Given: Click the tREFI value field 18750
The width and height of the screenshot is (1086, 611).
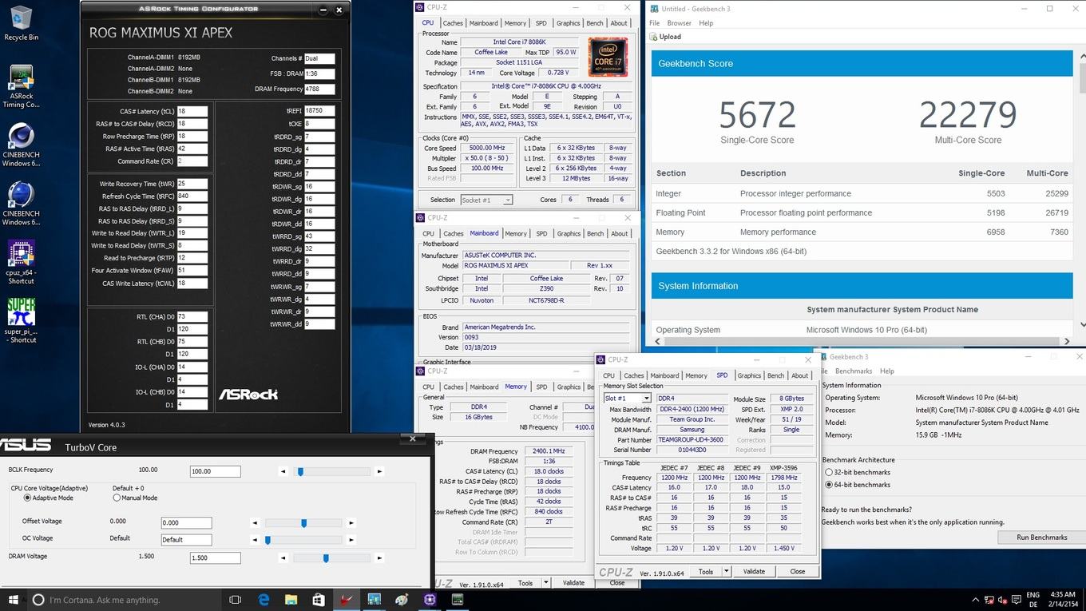Looking at the screenshot, I should pyautogui.click(x=319, y=111).
